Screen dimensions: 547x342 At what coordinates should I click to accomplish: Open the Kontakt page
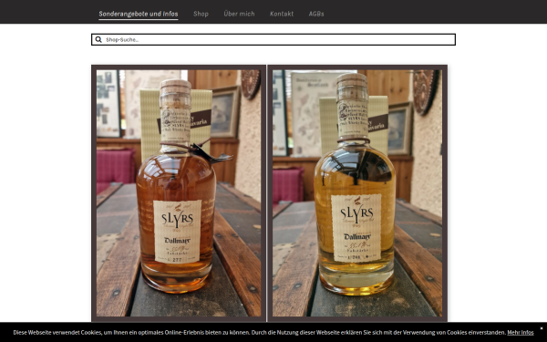click(282, 14)
